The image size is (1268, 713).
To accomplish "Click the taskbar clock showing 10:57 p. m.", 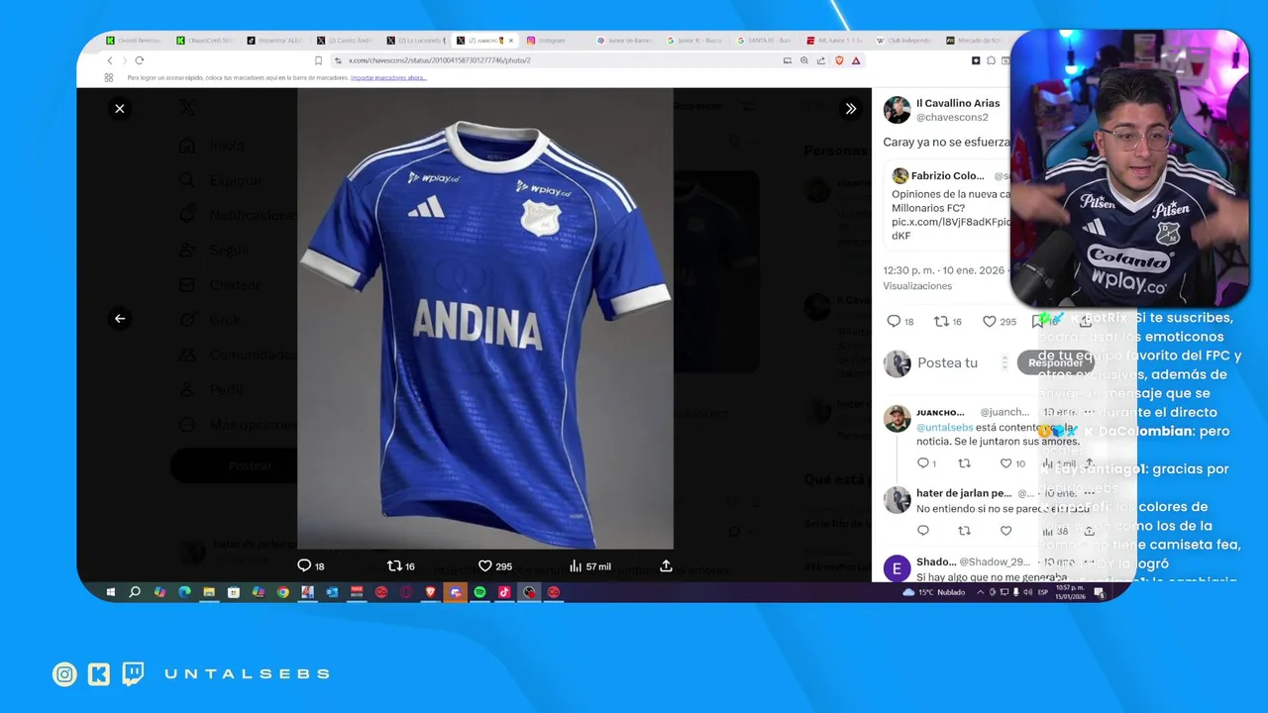I will [1070, 592].
